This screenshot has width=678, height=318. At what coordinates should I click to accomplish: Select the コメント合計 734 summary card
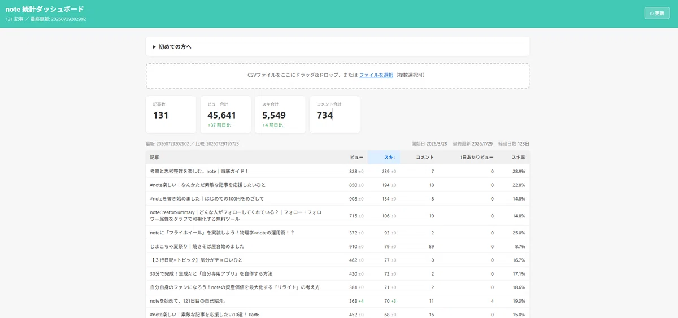click(x=335, y=115)
